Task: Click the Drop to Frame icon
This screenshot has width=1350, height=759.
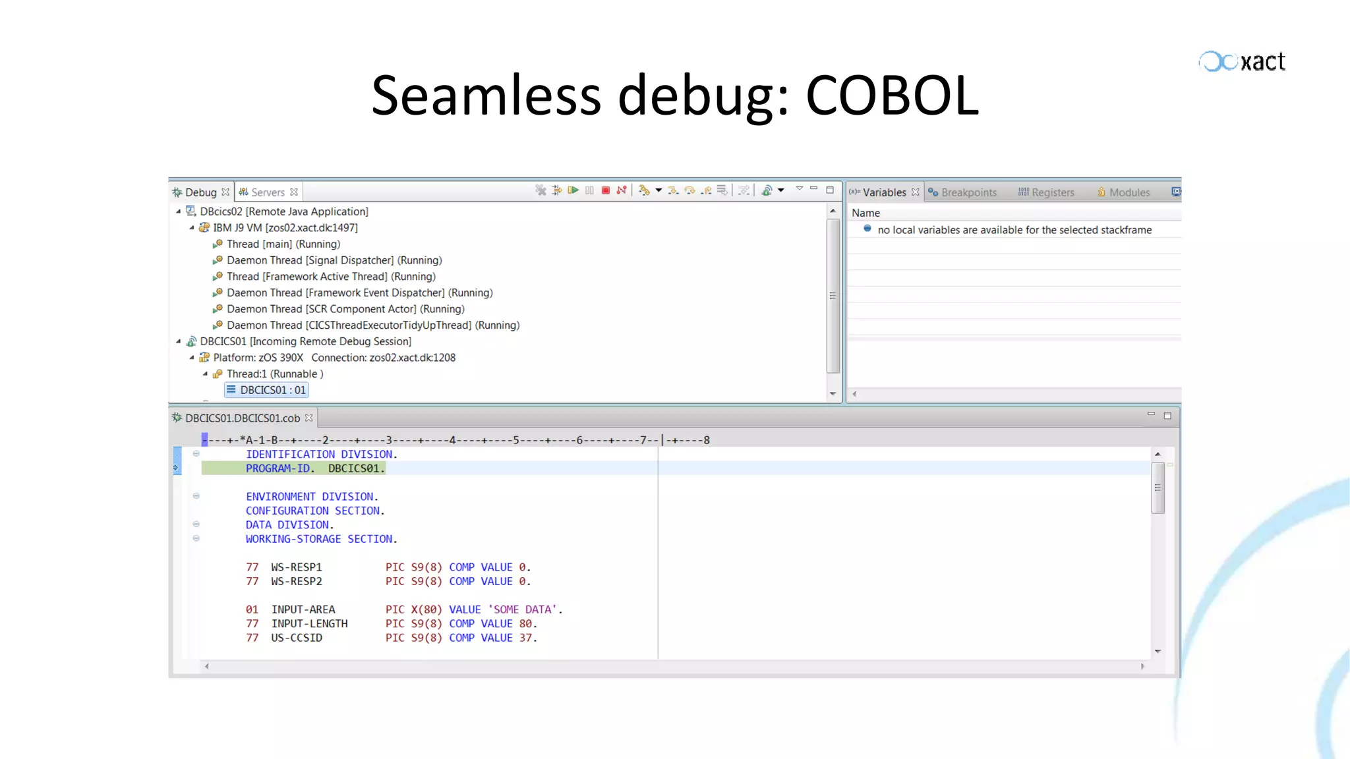Action: 722,190
